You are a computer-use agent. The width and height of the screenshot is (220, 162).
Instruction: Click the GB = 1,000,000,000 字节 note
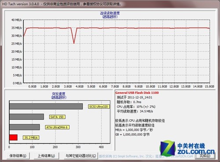[132, 134]
